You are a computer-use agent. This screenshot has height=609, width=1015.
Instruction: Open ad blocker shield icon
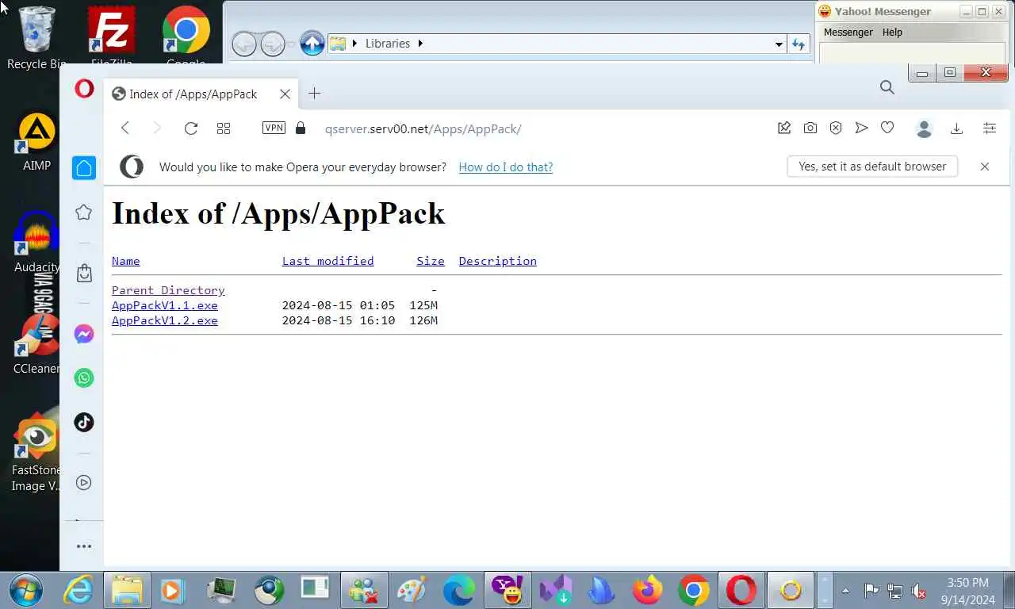click(836, 128)
